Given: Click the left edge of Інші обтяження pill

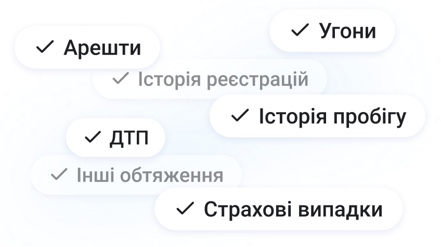Looking at the screenshot, I should (x=34, y=174).
